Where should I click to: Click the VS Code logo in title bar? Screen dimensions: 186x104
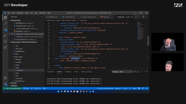click(5, 13)
